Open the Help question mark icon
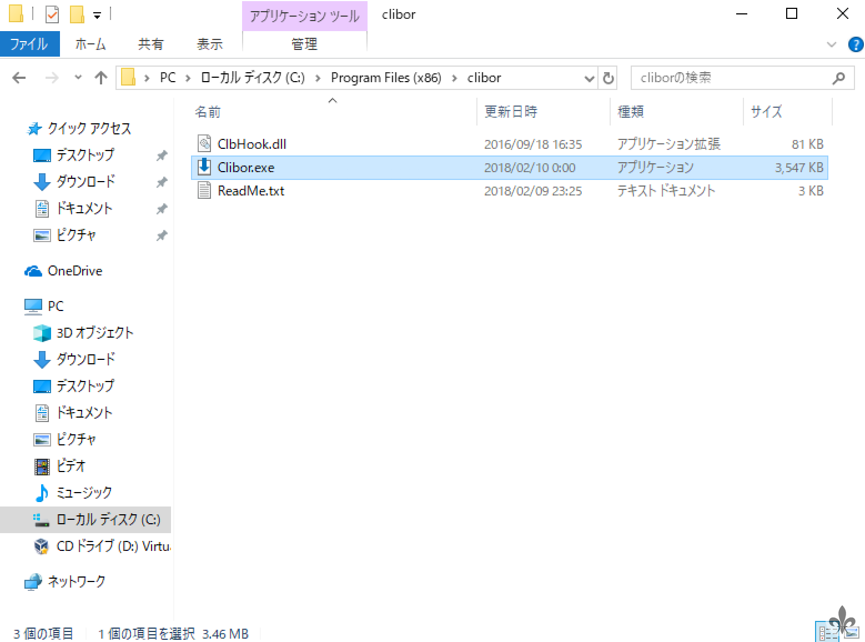 [856, 44]
